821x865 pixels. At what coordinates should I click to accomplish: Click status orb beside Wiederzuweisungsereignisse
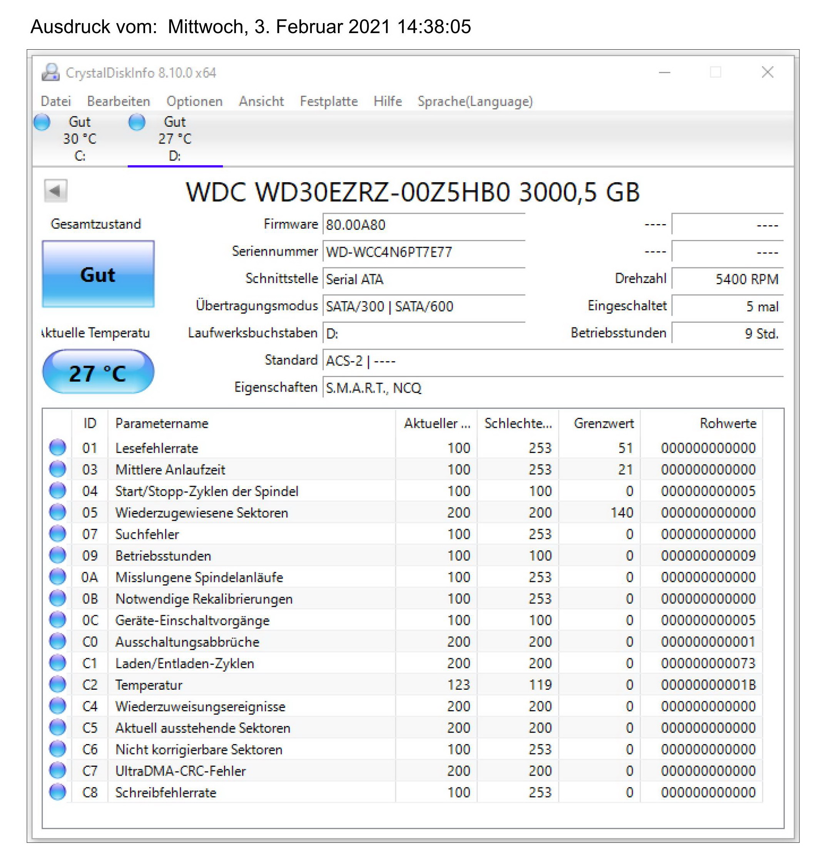coord(57,706)
